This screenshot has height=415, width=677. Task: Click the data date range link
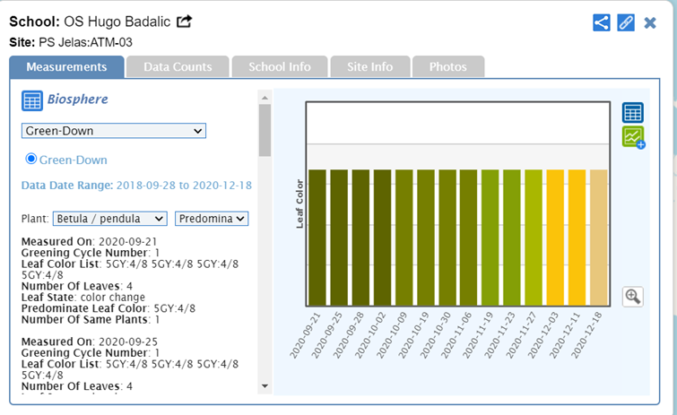tap(183, 186)
